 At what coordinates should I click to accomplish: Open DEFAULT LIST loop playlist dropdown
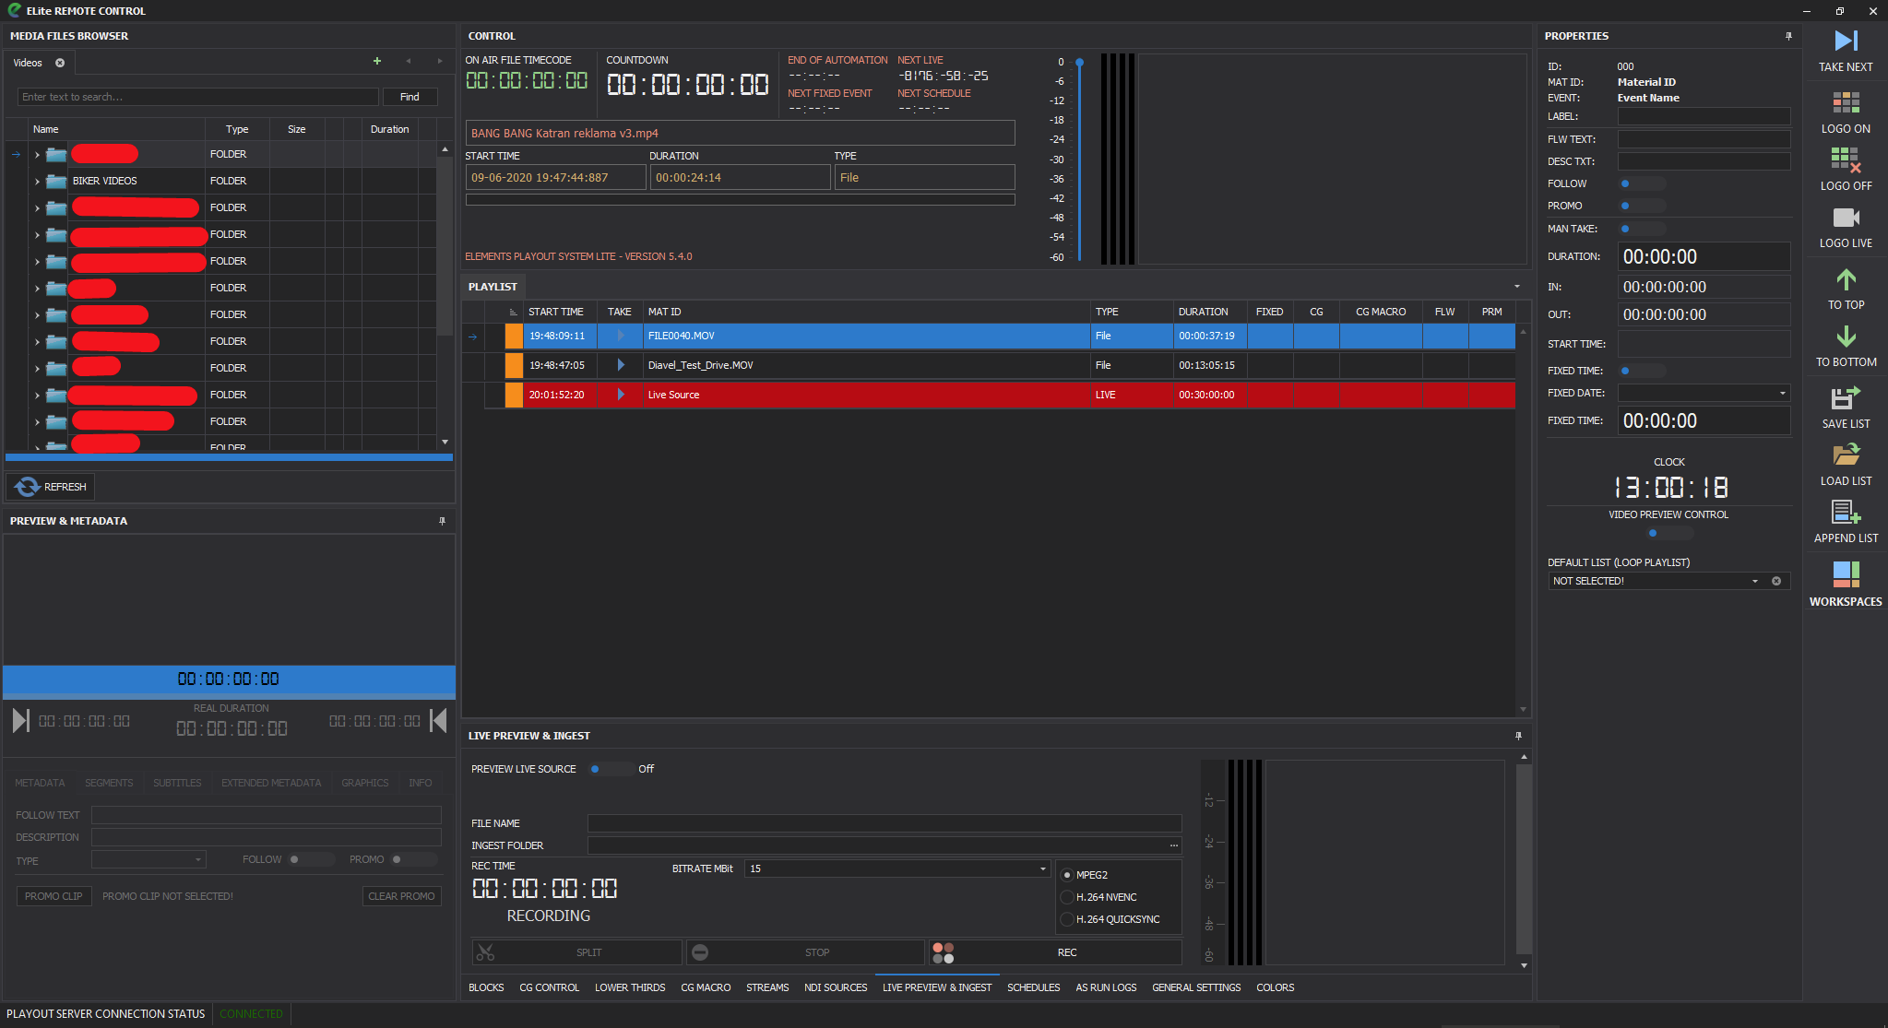pyautogui.click(x=1754, y=581)
